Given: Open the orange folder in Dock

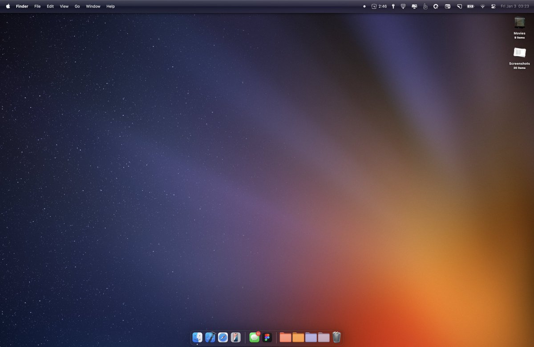Looking at the screenshot, I should [298, 337].
